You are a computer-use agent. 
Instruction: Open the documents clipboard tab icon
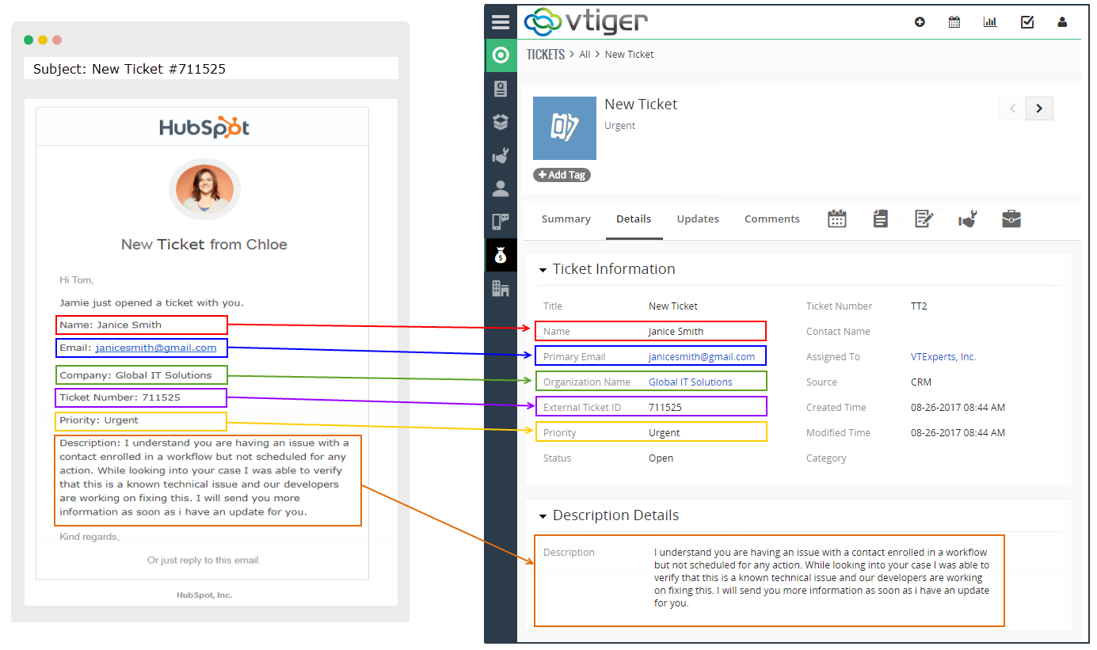coord(880,219)
